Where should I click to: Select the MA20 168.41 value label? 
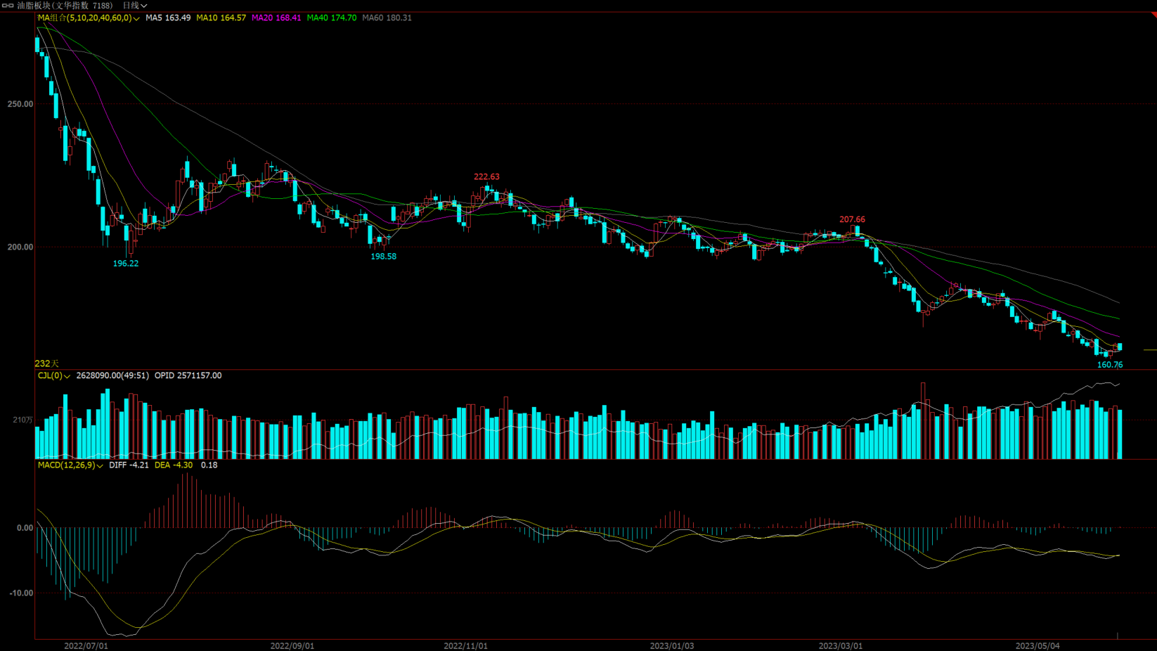pyautogui.click(x=276, y=18)
